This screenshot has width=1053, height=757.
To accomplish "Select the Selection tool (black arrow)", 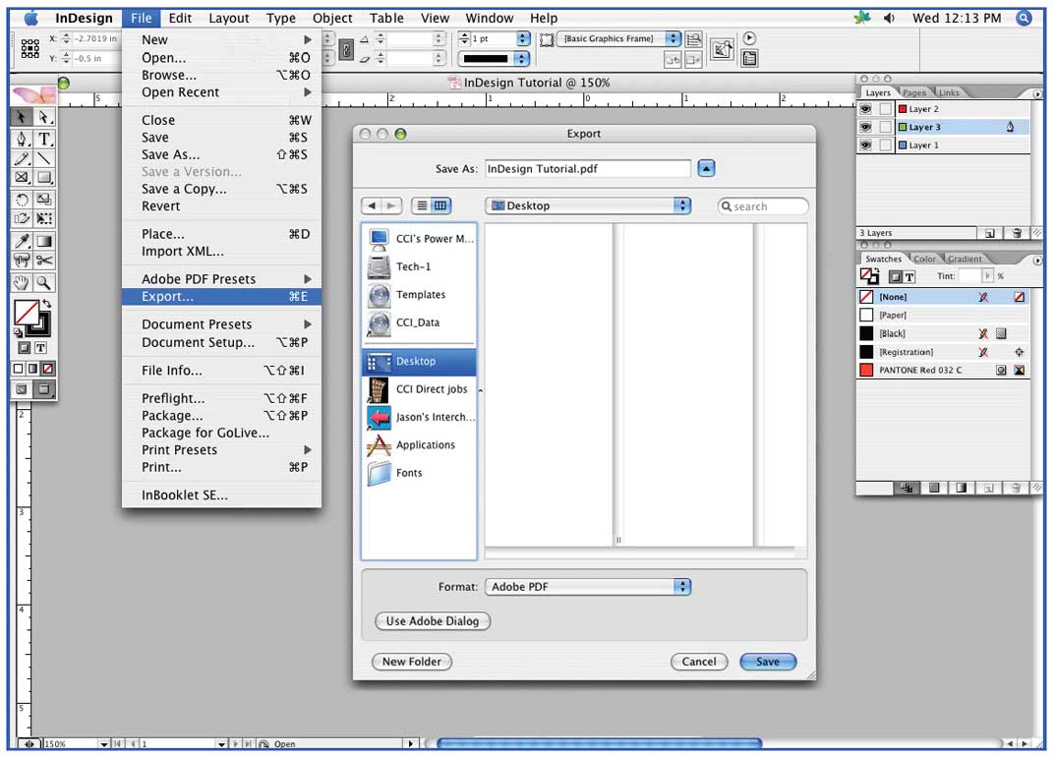I will coord(22,117).
